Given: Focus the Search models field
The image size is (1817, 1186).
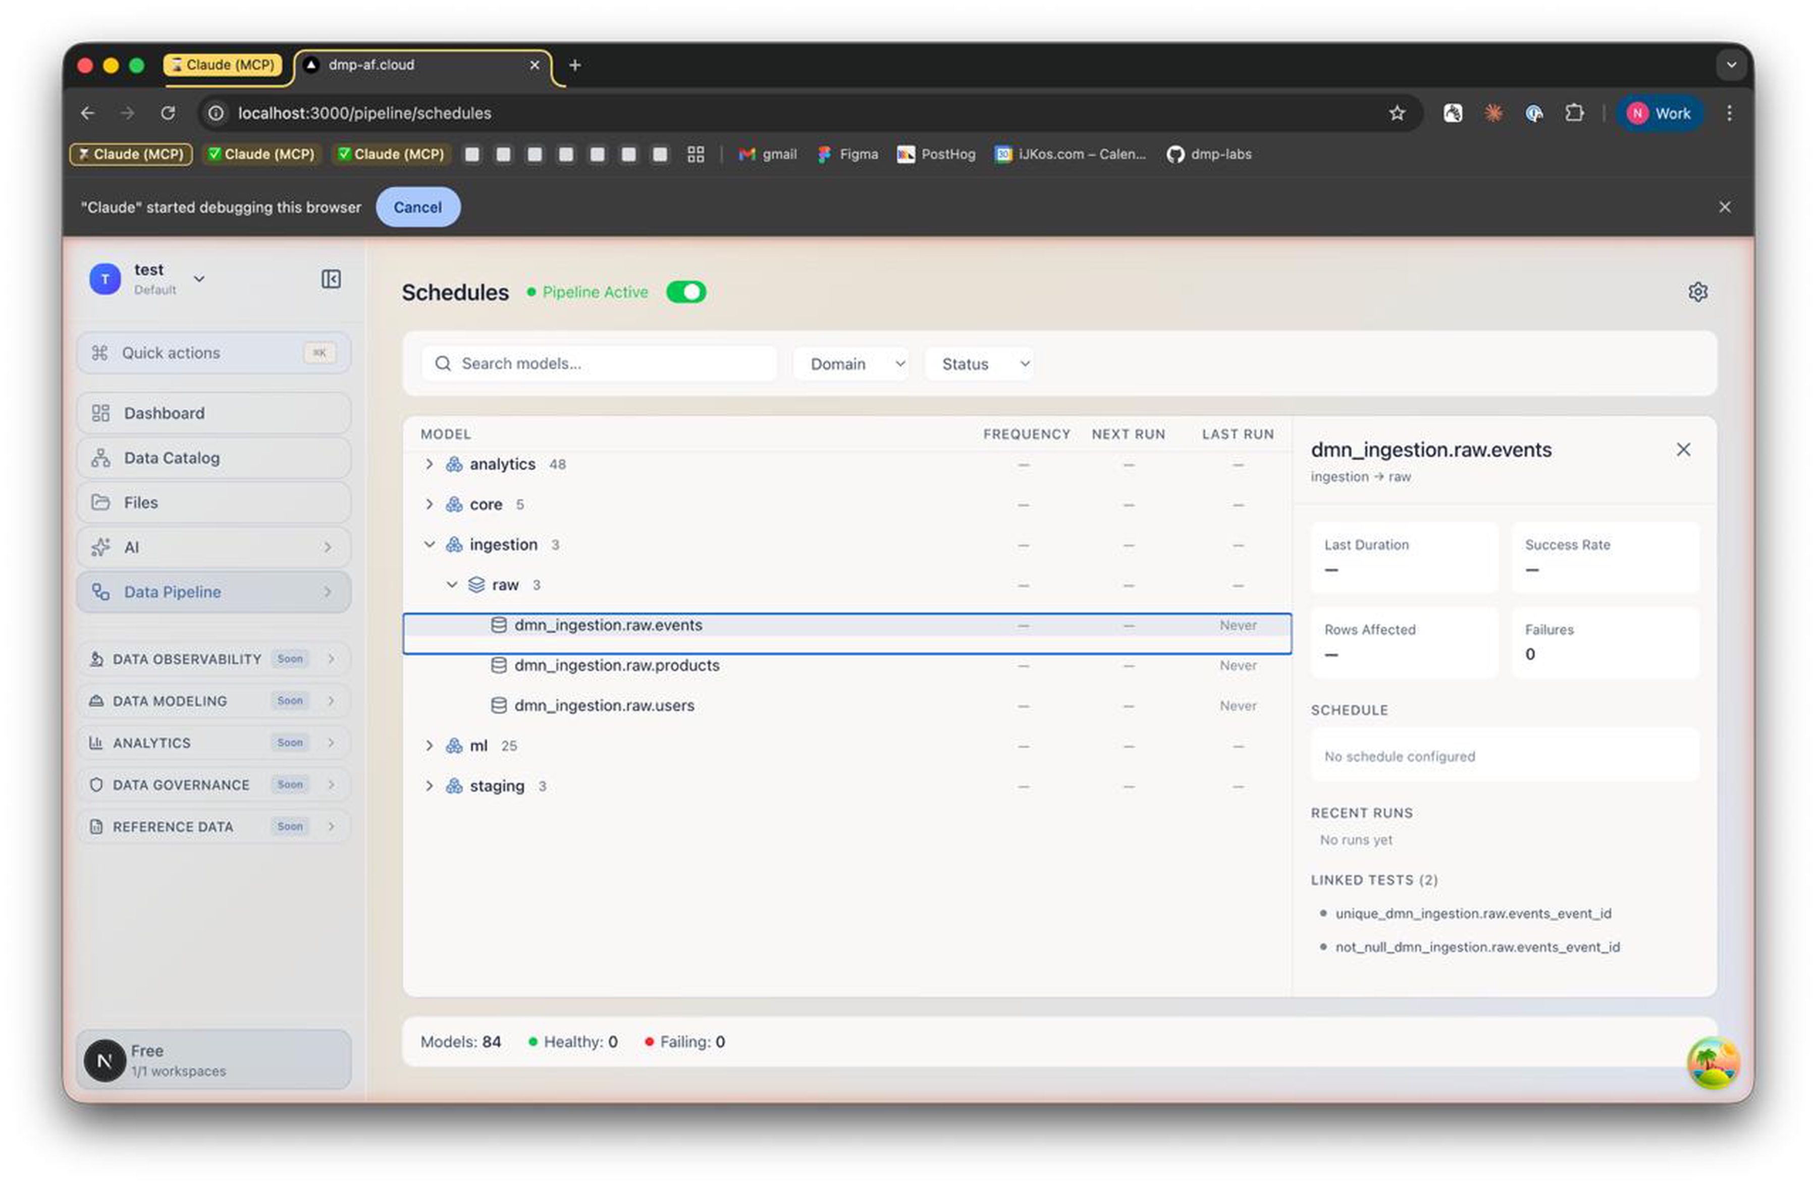Looking at the screenshot, I should tap(599, 364).
